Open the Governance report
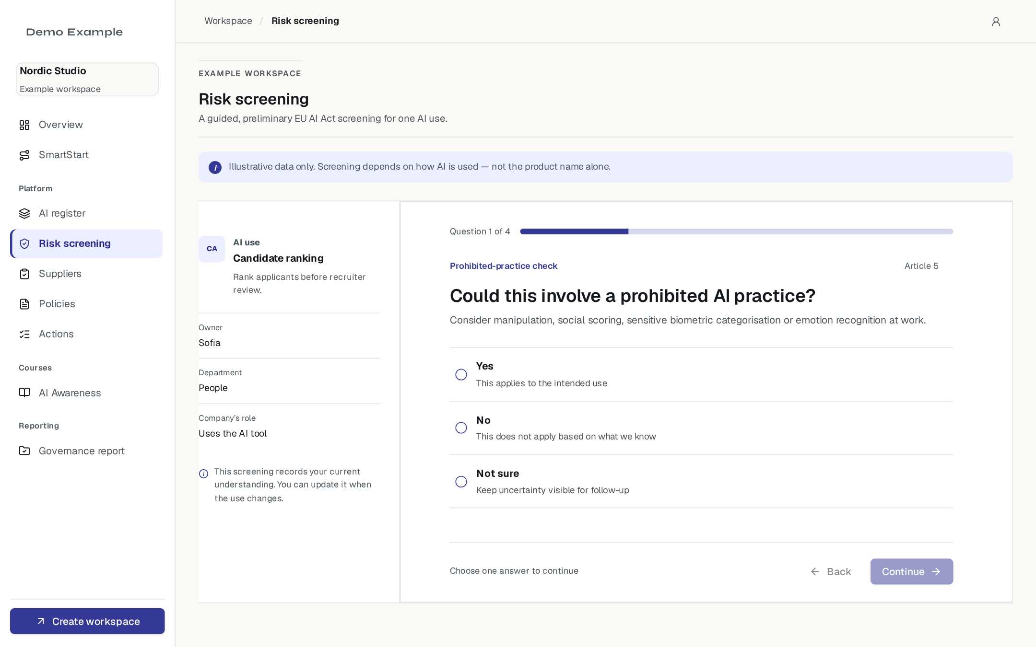Viewport: 1036px width, 647px height. (x=86, y=451)
